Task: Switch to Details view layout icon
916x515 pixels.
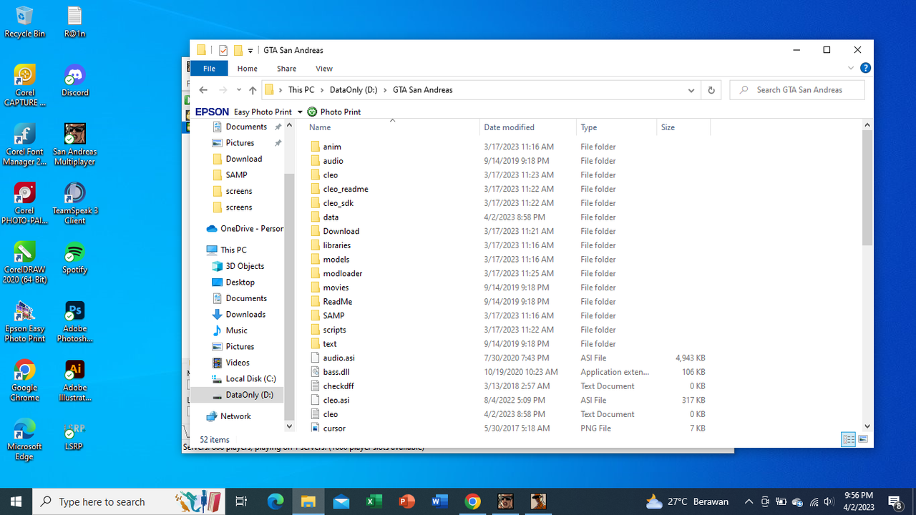Action: tap(849, 439)
